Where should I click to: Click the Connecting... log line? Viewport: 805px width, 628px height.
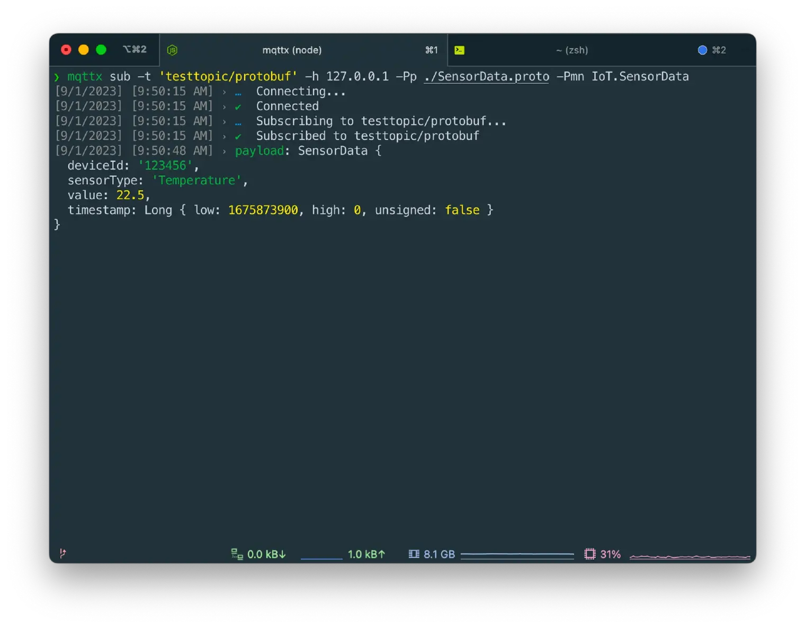[301, 92]
